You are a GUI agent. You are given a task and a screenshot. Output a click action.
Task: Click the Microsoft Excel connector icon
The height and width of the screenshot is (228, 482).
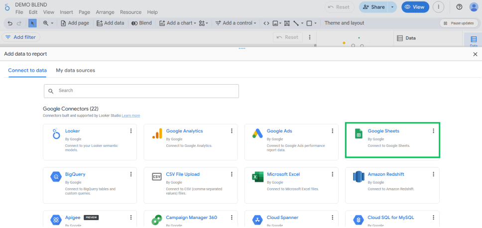(x=257, y=177)
